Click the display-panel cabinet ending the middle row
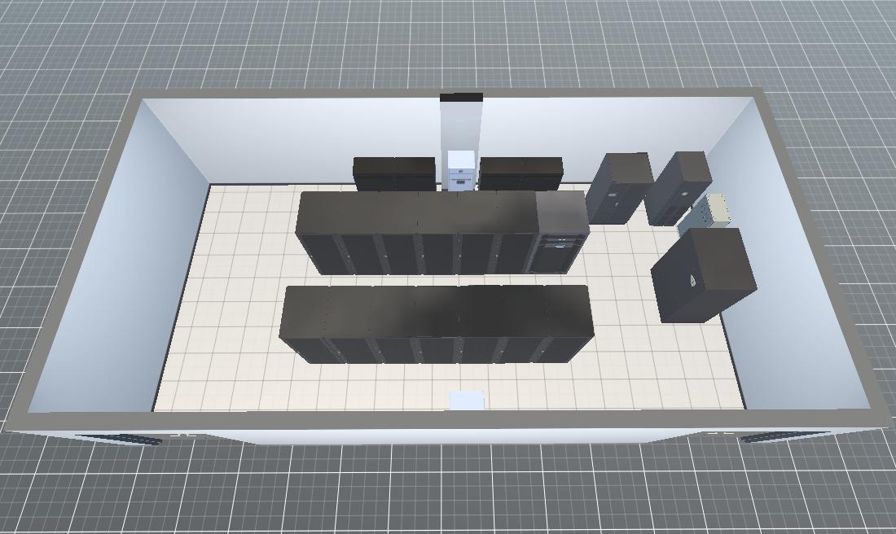The width and height of the screenshot is (896, 534). tap(559, 236)
